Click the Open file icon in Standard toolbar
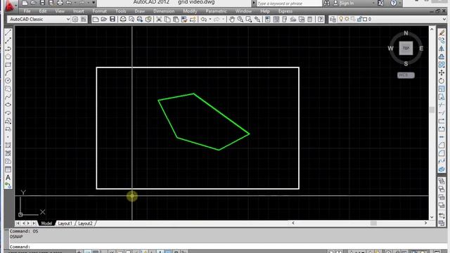The width and height of the screenshot is (450, 253). (x=104, y=19)
